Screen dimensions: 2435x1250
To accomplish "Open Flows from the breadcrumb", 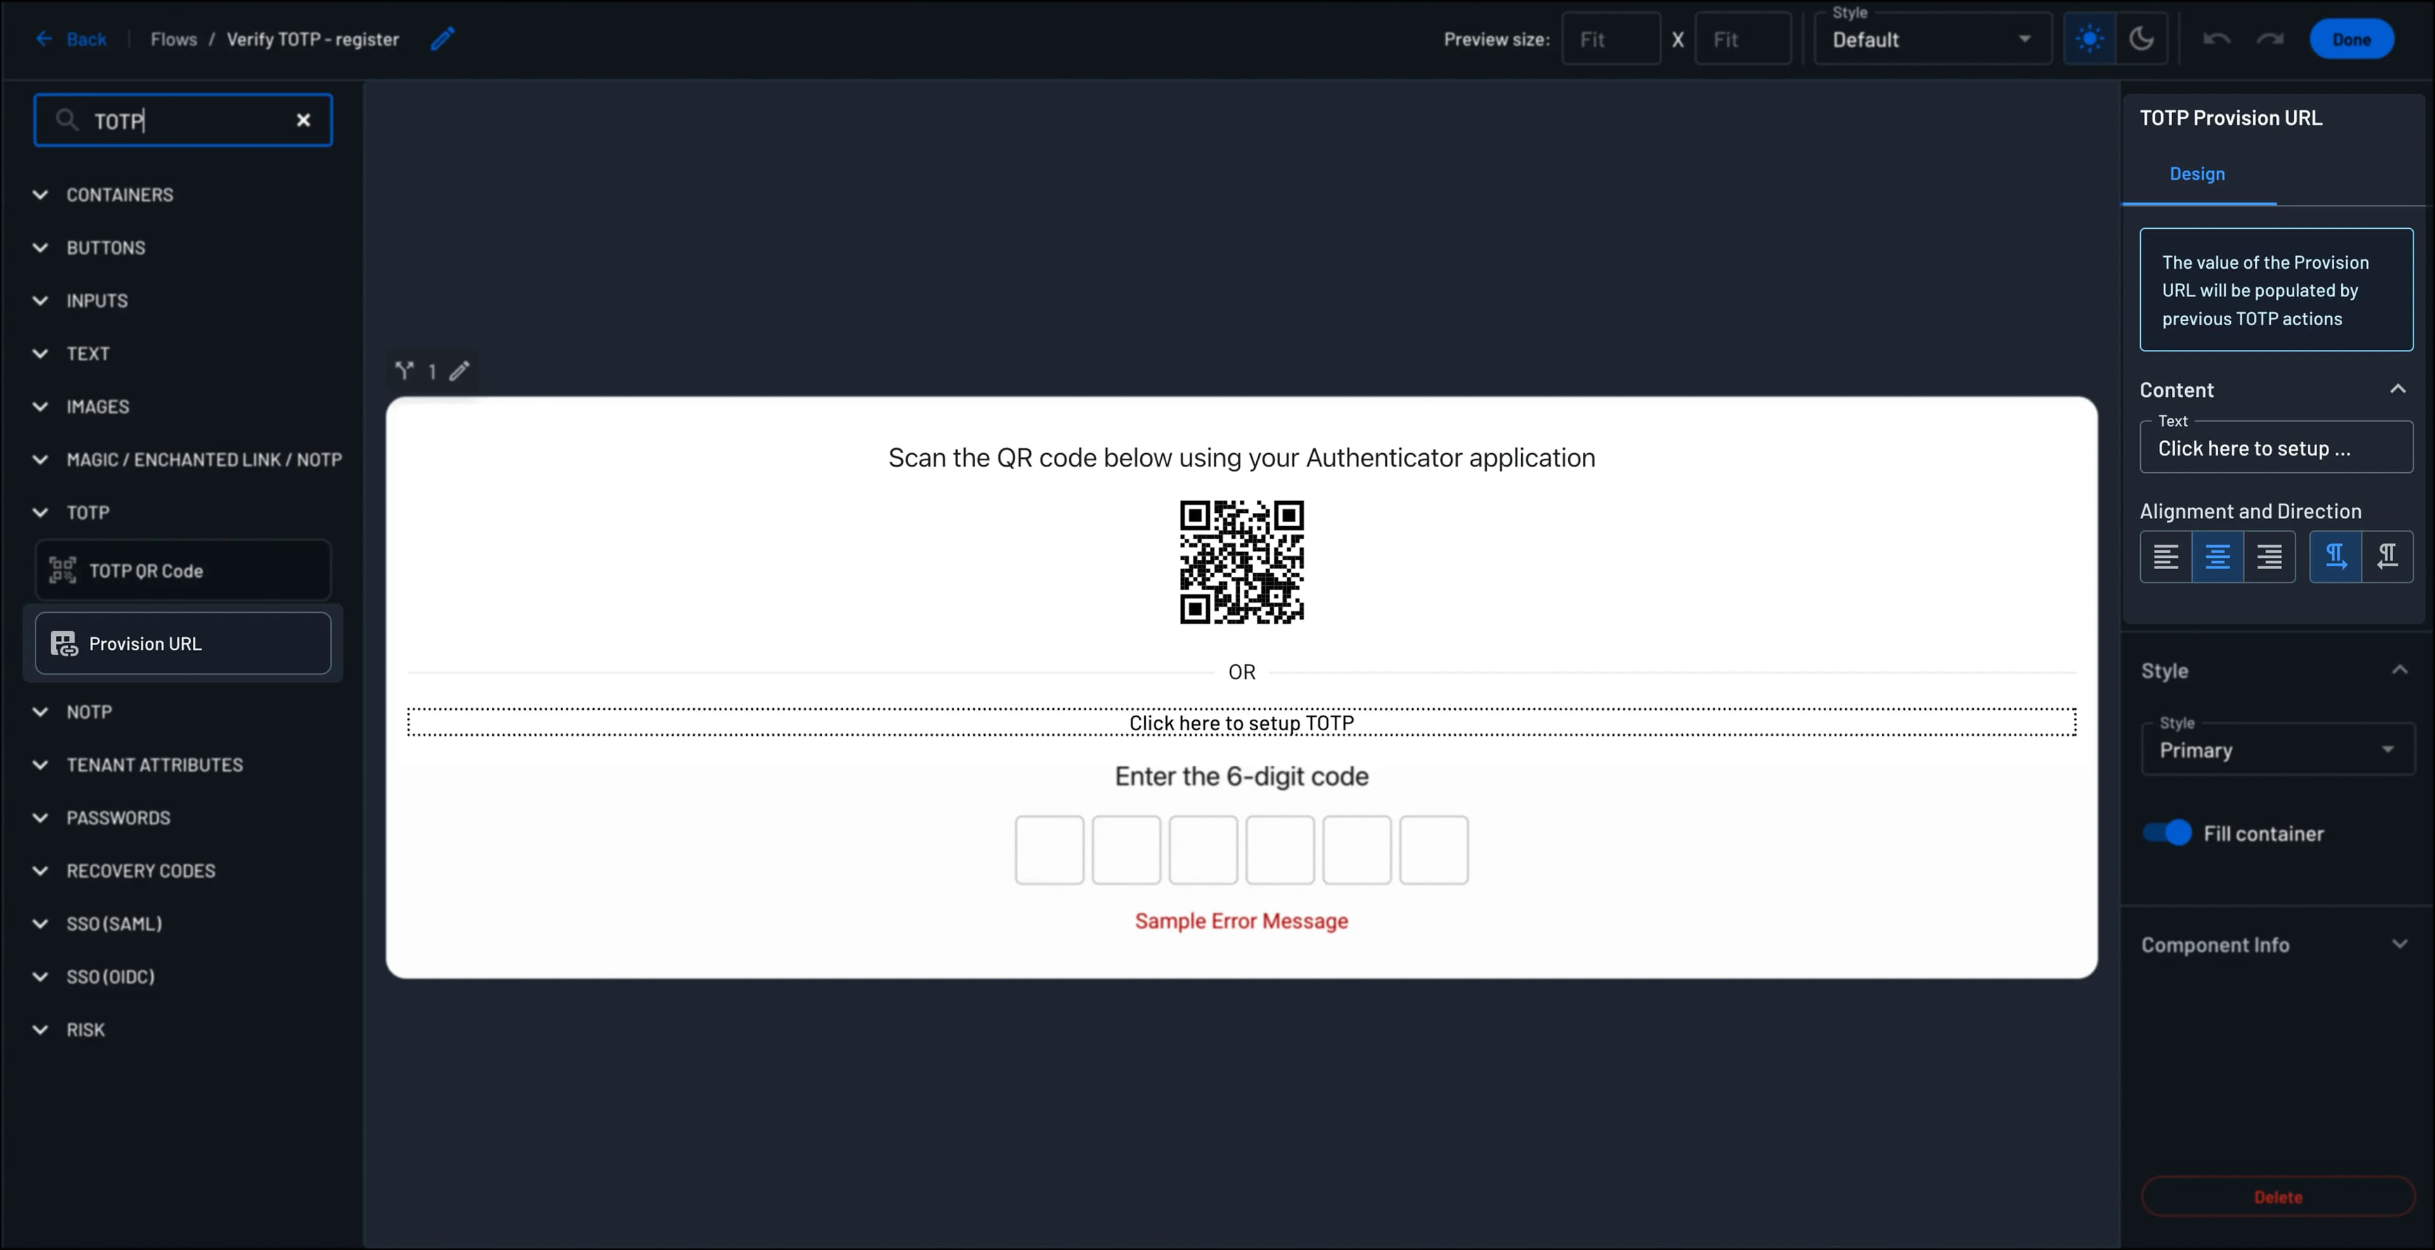I will point(173,39).
